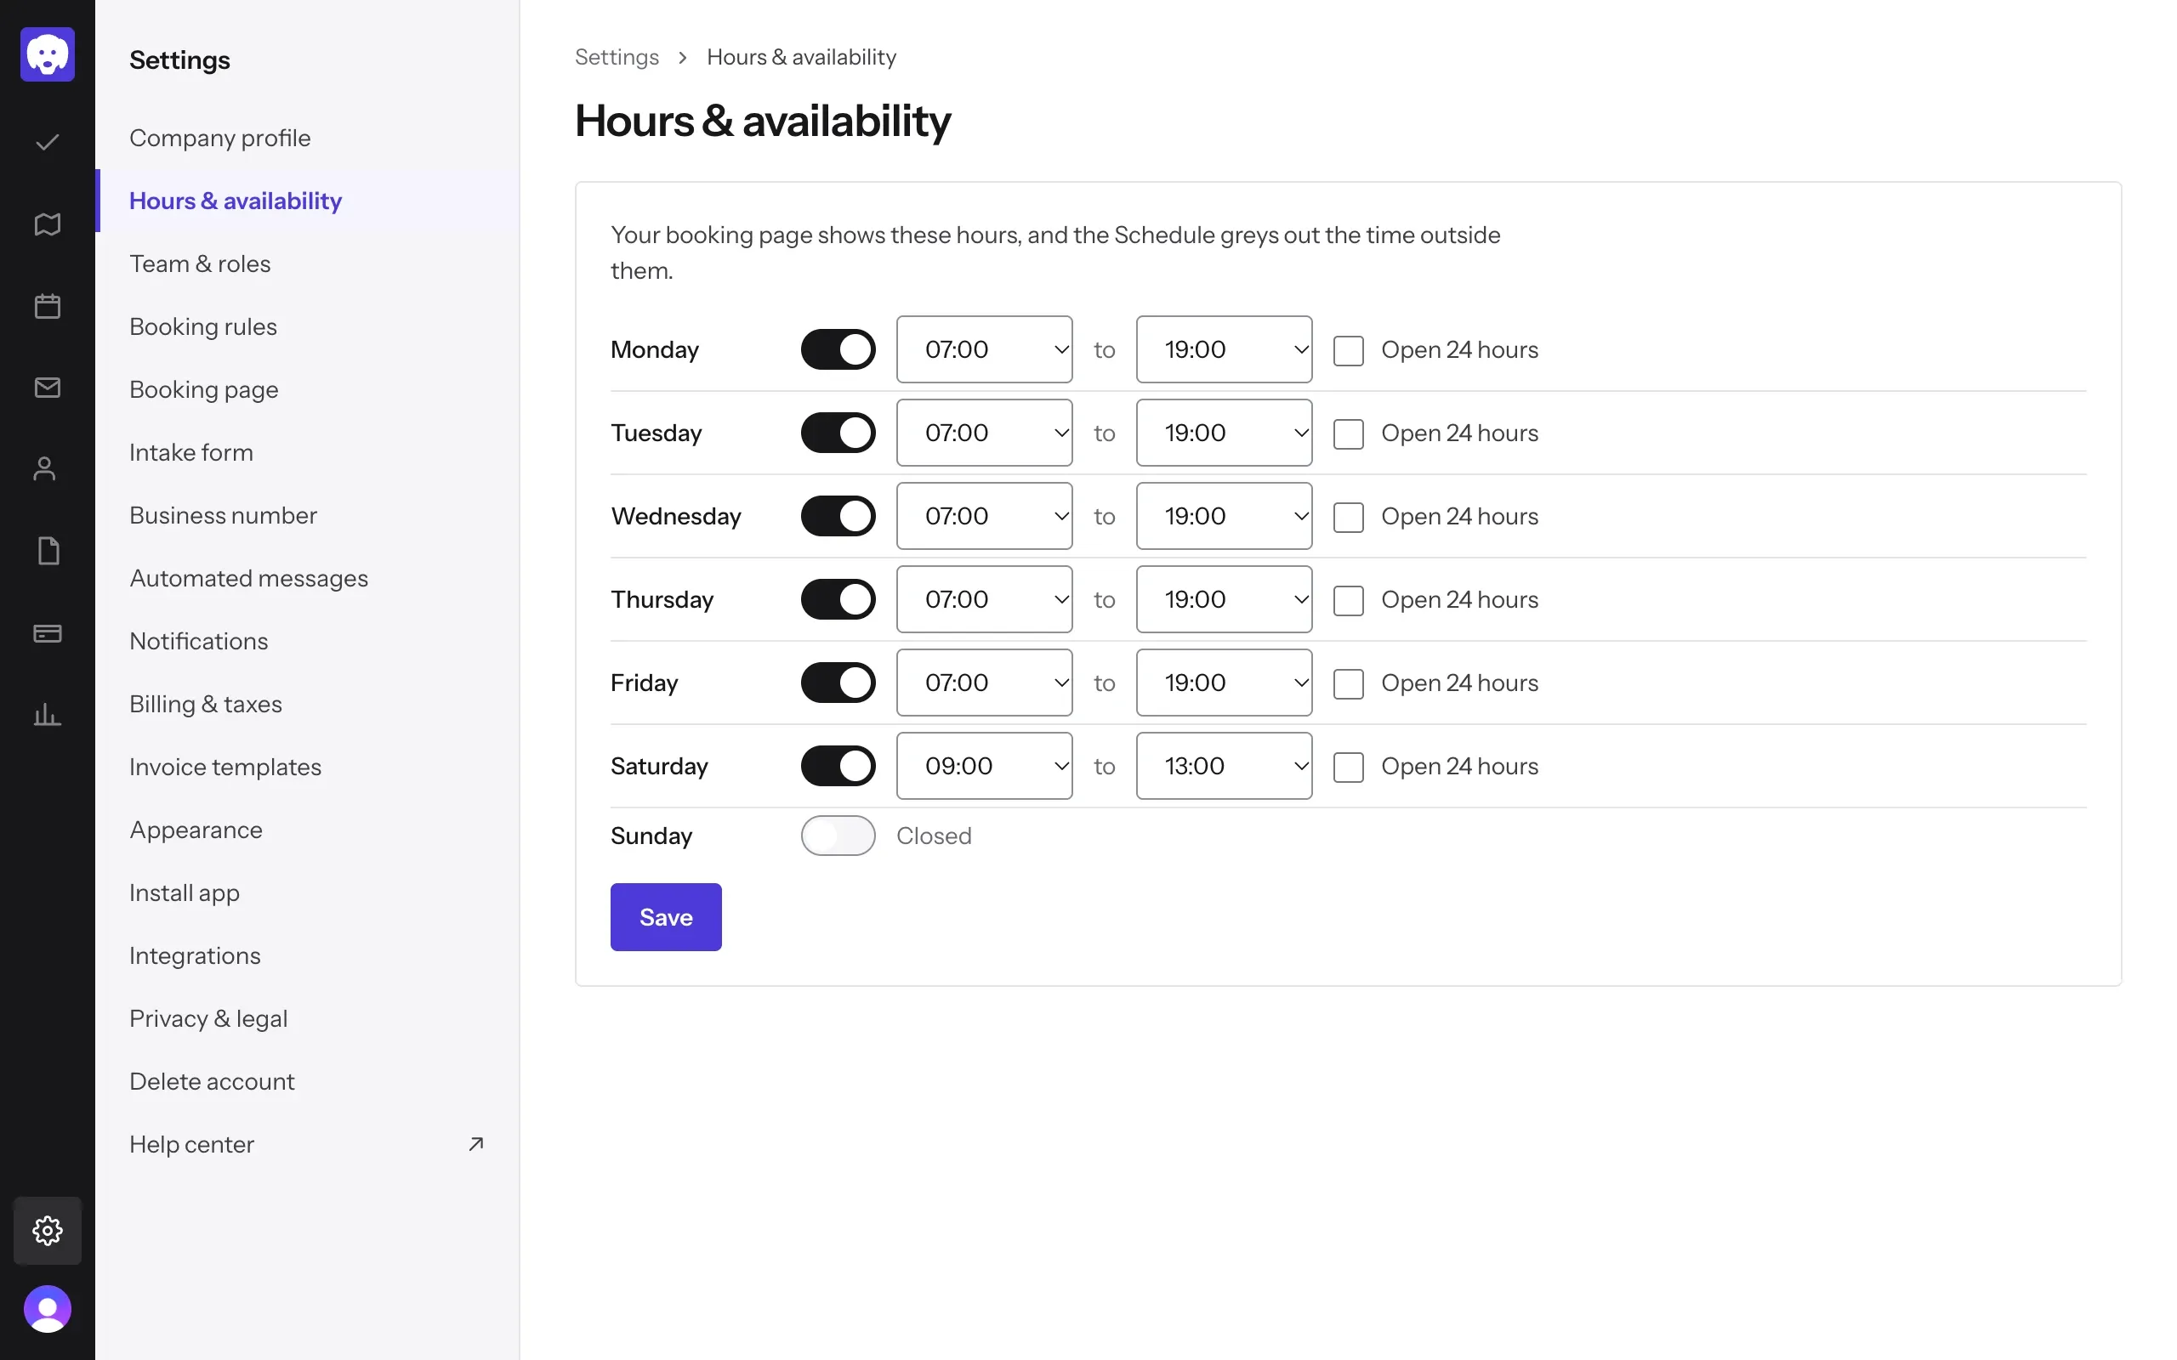Turn off the Monday open toggle

click(838, 349)
